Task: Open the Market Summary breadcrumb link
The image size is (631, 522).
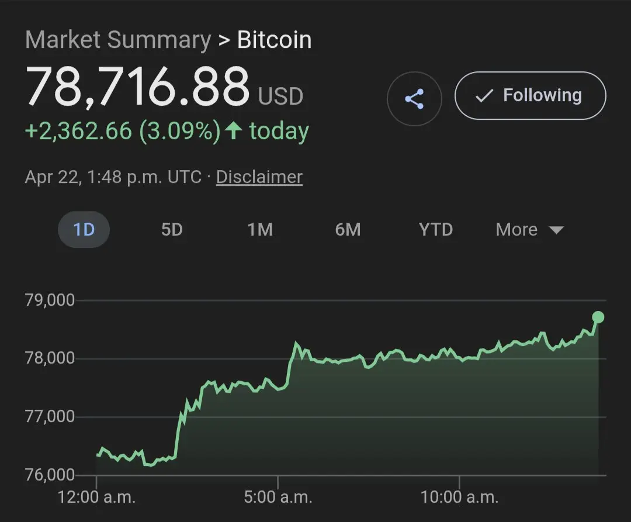Action: pos(117,40)
